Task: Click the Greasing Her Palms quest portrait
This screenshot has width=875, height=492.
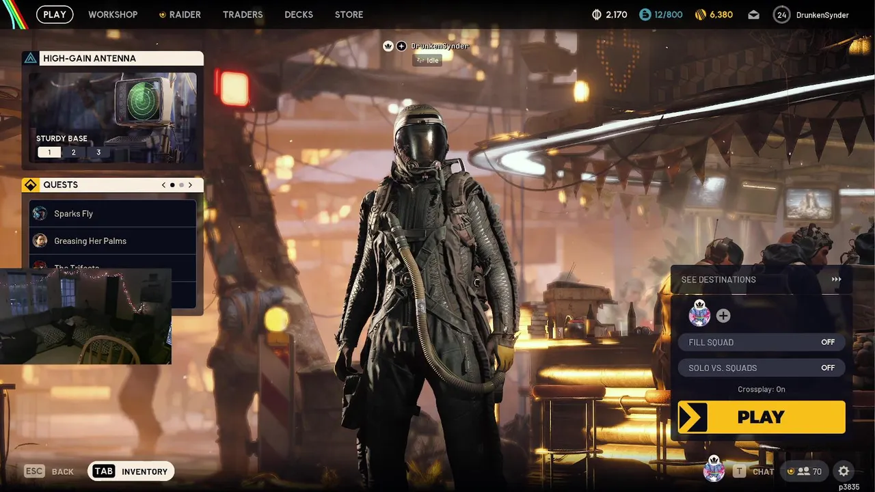Action: tap(40, 241)
